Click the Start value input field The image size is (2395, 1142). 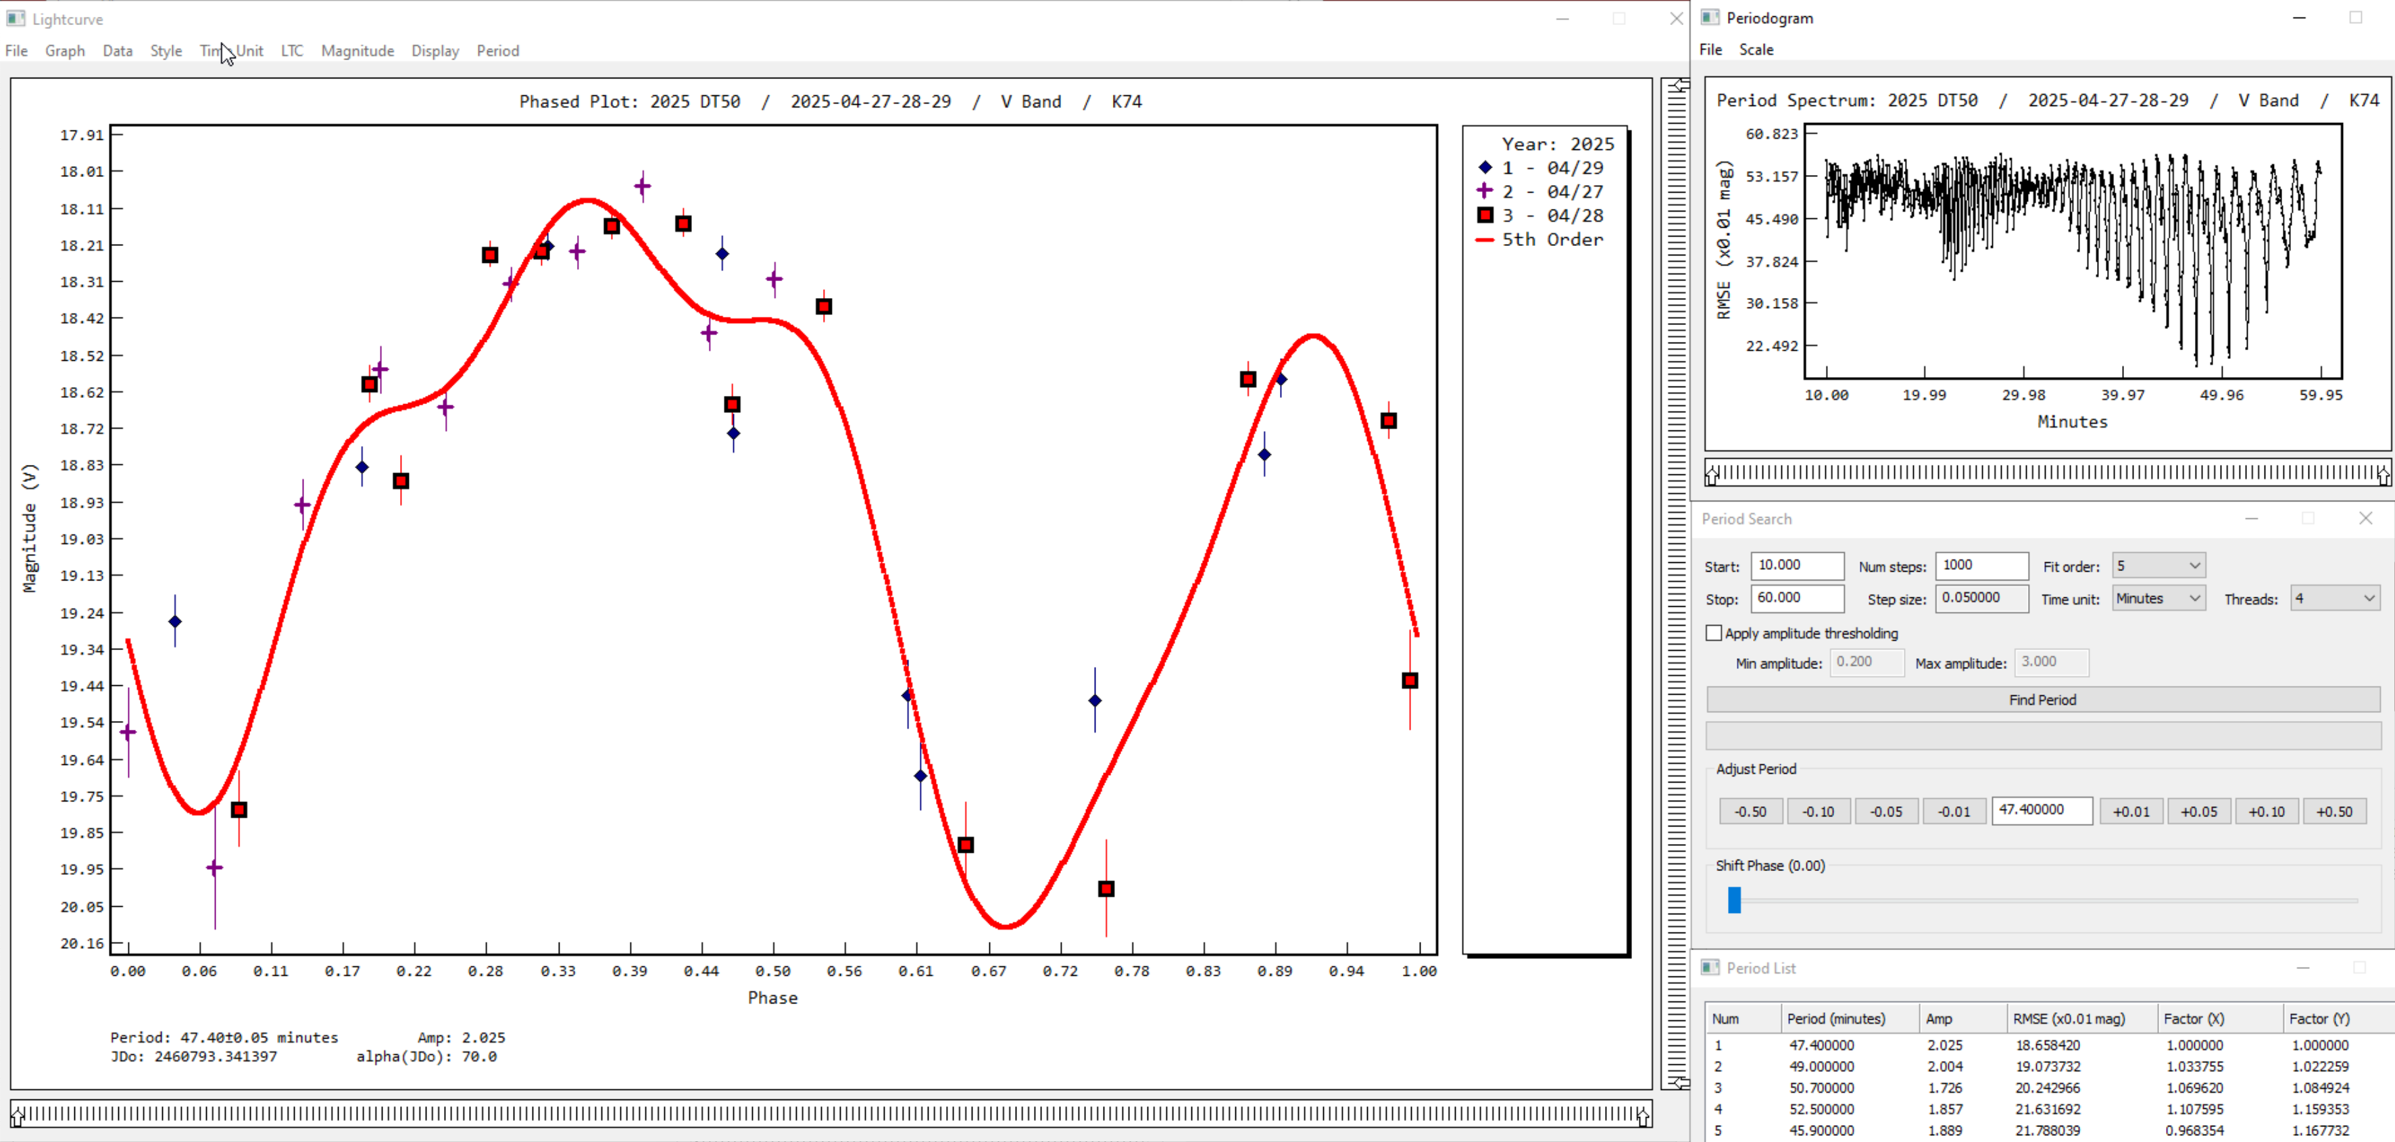[1797, 566]
